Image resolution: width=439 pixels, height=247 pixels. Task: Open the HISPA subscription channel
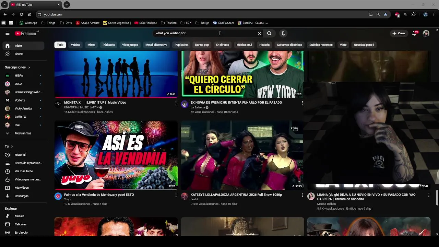point(24,75)
